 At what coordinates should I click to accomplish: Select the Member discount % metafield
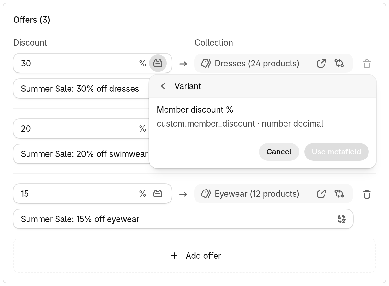click(x=263, y=116)
